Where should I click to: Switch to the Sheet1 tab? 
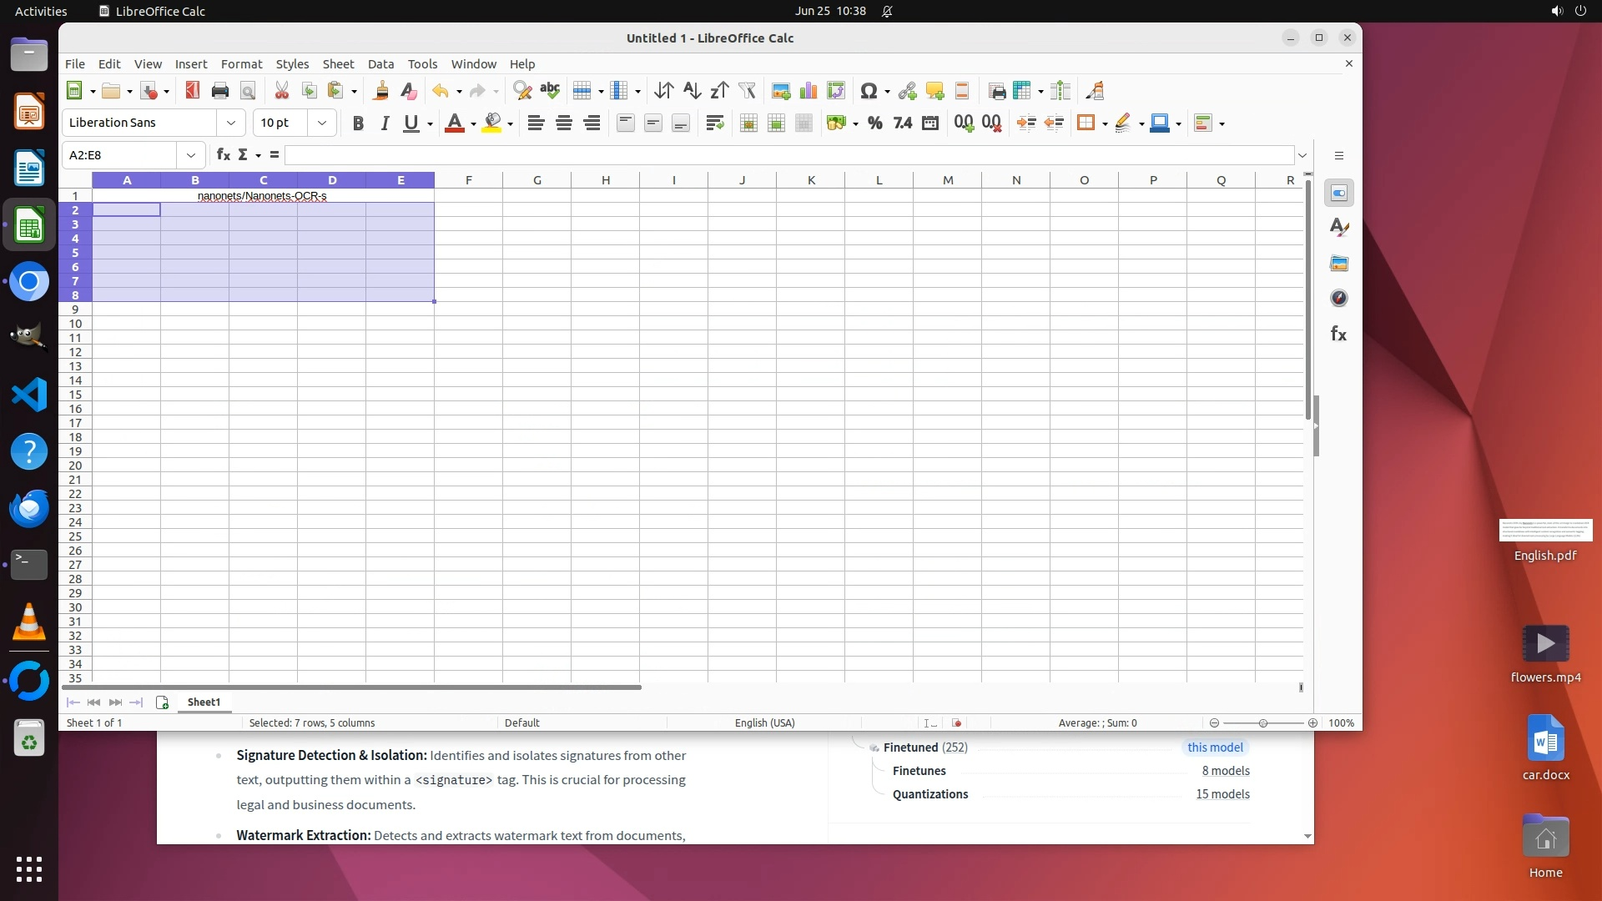click(x=204, y=702)
